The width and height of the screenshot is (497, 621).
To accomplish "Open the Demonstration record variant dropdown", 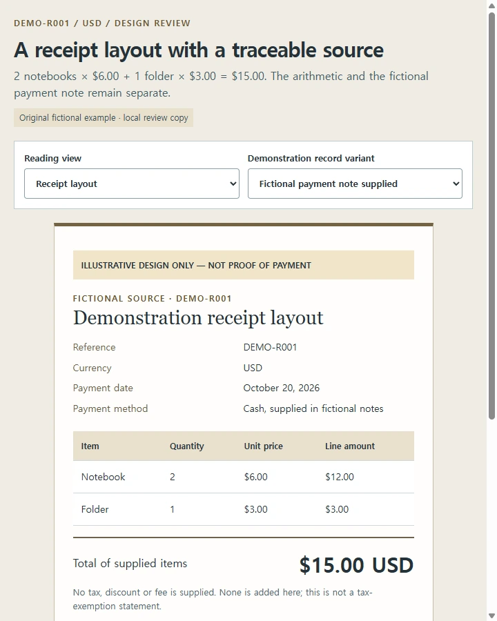I will pos(355,184).
